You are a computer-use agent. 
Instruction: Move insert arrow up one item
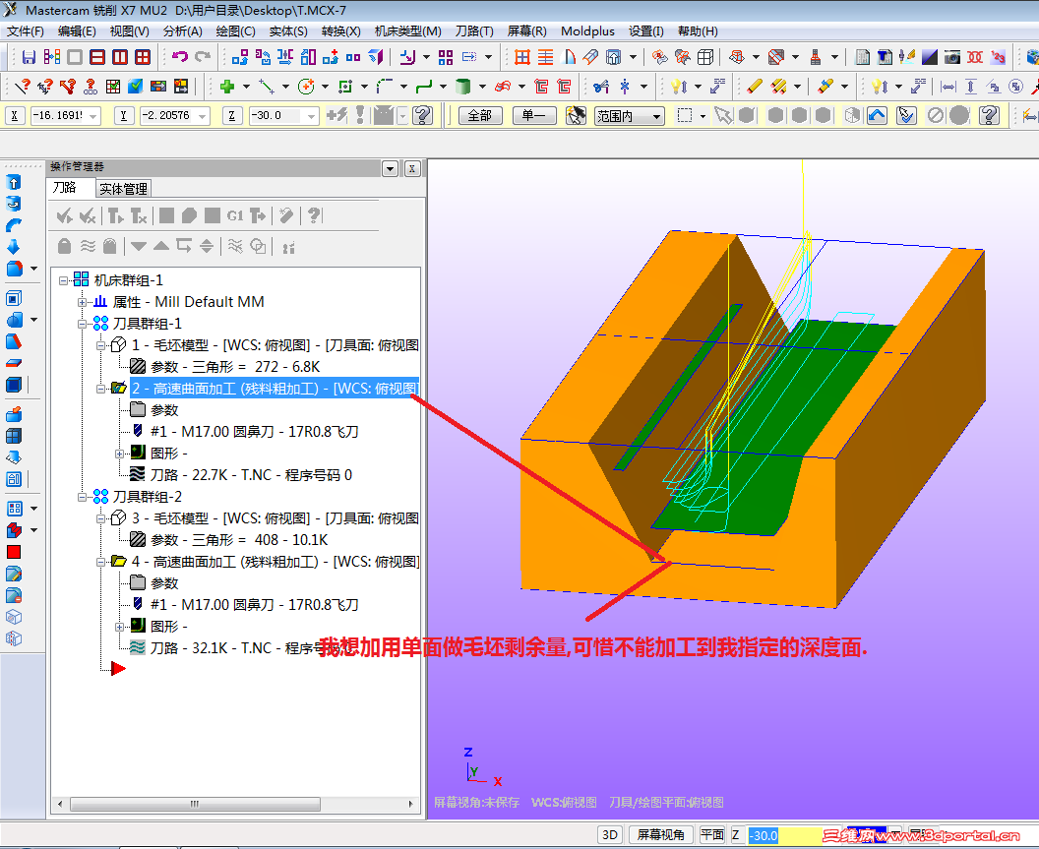click(161, 247)
